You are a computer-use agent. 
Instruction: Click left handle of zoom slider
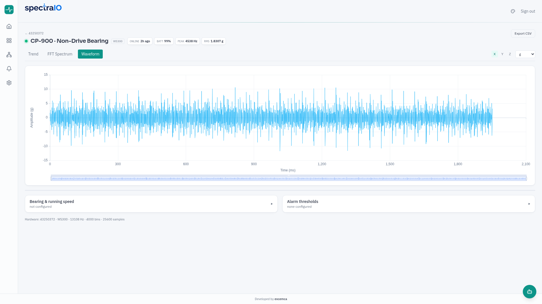(51, 178)
